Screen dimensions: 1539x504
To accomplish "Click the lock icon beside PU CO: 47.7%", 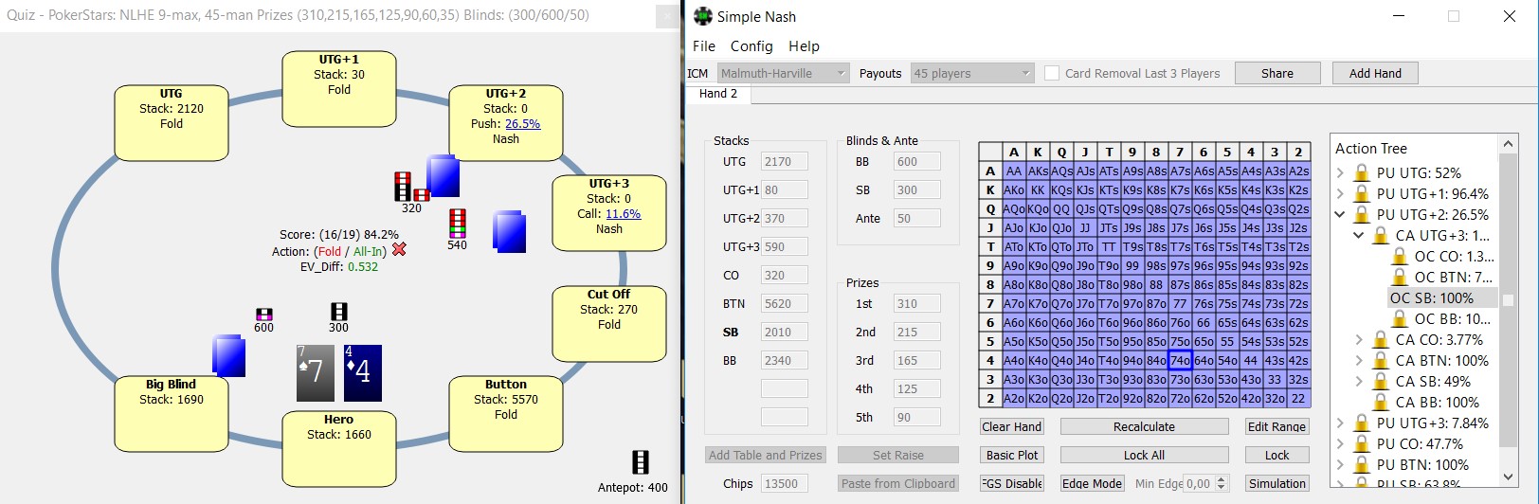I will pyautogui.click(x=1361, y=443).
